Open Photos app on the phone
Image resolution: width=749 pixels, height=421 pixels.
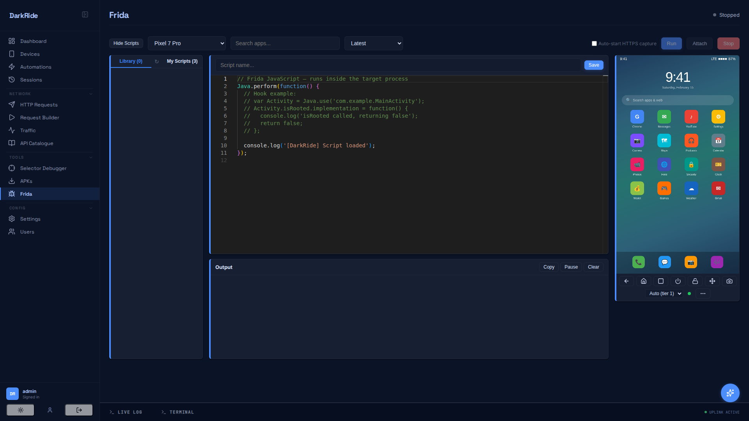(637, 165)
